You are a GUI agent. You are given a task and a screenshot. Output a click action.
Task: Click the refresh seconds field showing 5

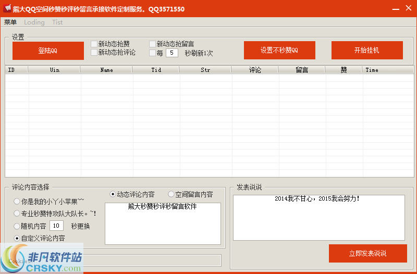click(172, 53)
